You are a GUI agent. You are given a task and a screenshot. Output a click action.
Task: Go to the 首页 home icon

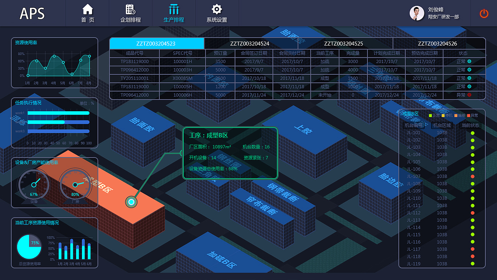point(88,9)
